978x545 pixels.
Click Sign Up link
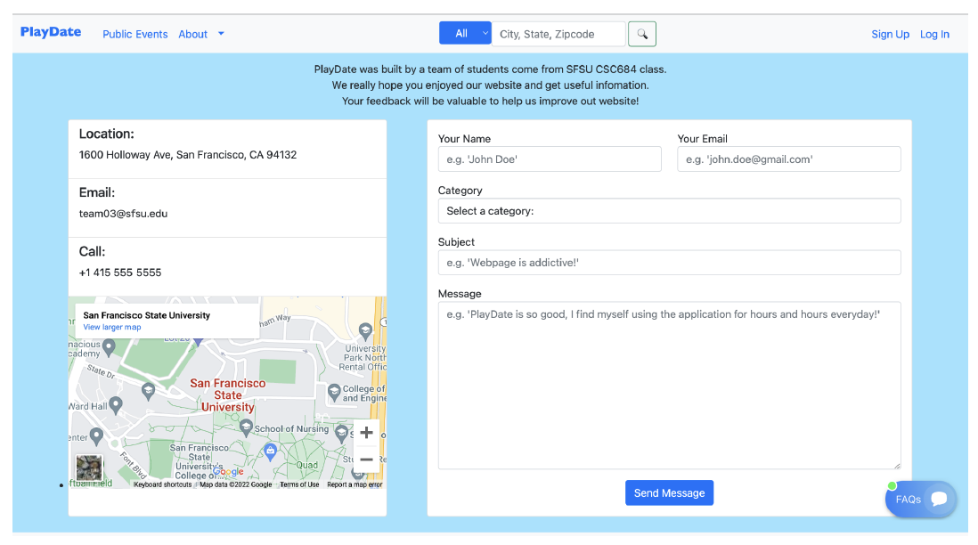(x=890, y=35)
